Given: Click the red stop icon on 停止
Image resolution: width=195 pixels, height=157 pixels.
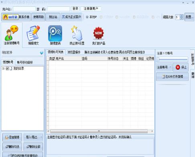Looking at the screenshot, I should click(178, 67).
